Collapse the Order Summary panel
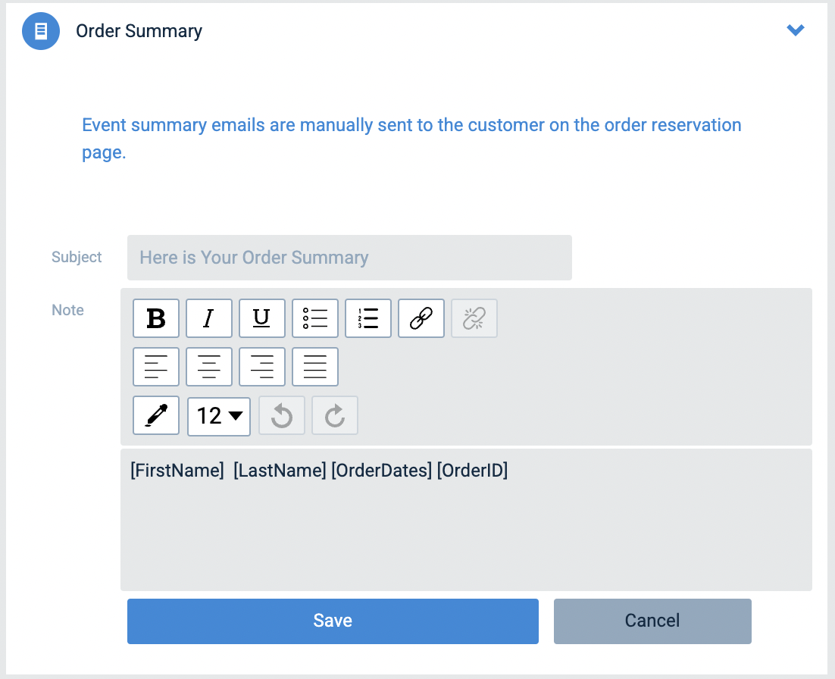This screenshot has height=679, width=835. click(x=796, y=30)
